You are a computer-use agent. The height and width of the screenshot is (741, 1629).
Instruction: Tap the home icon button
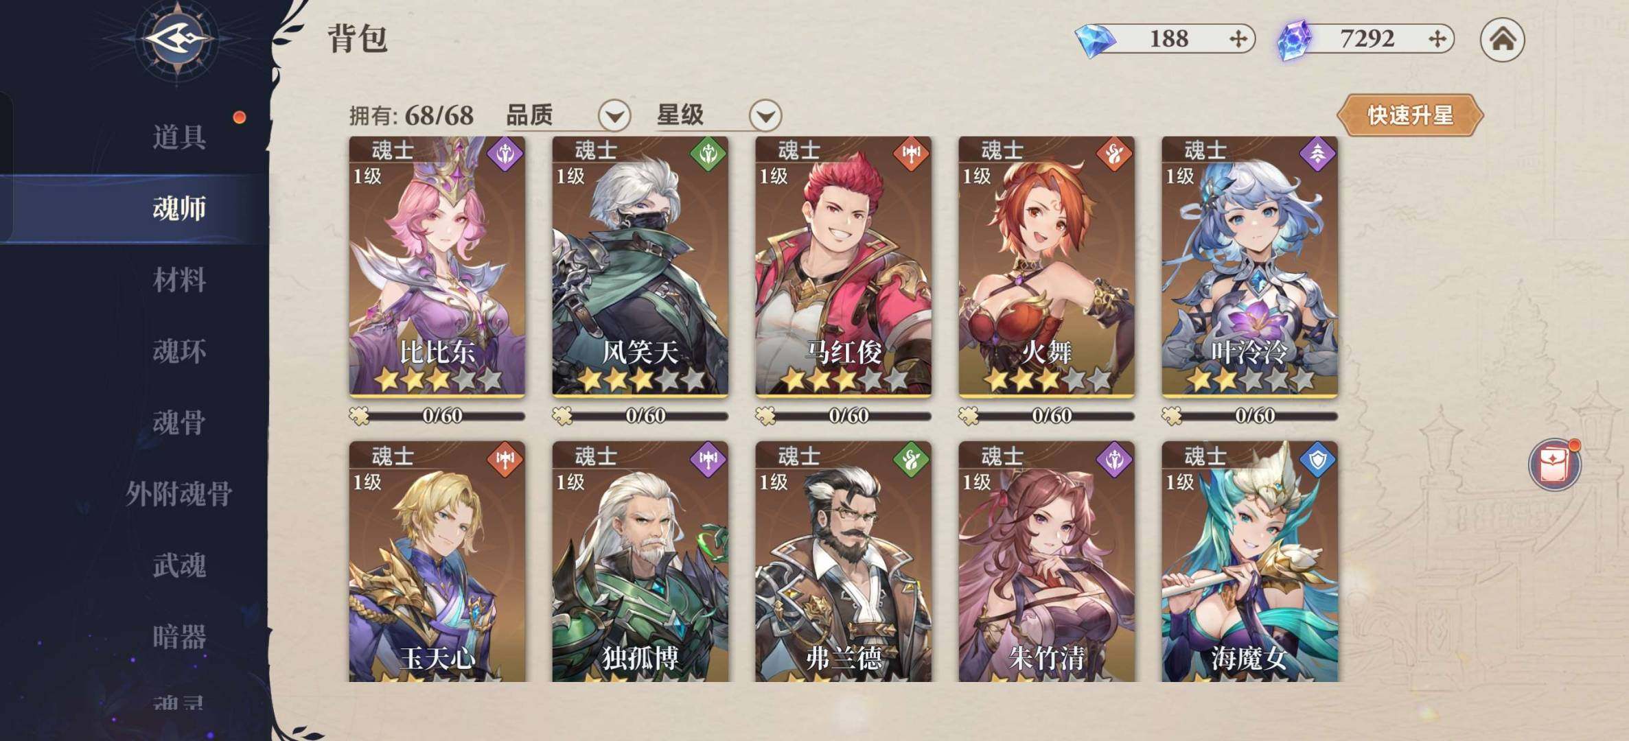click(1502, 39)
